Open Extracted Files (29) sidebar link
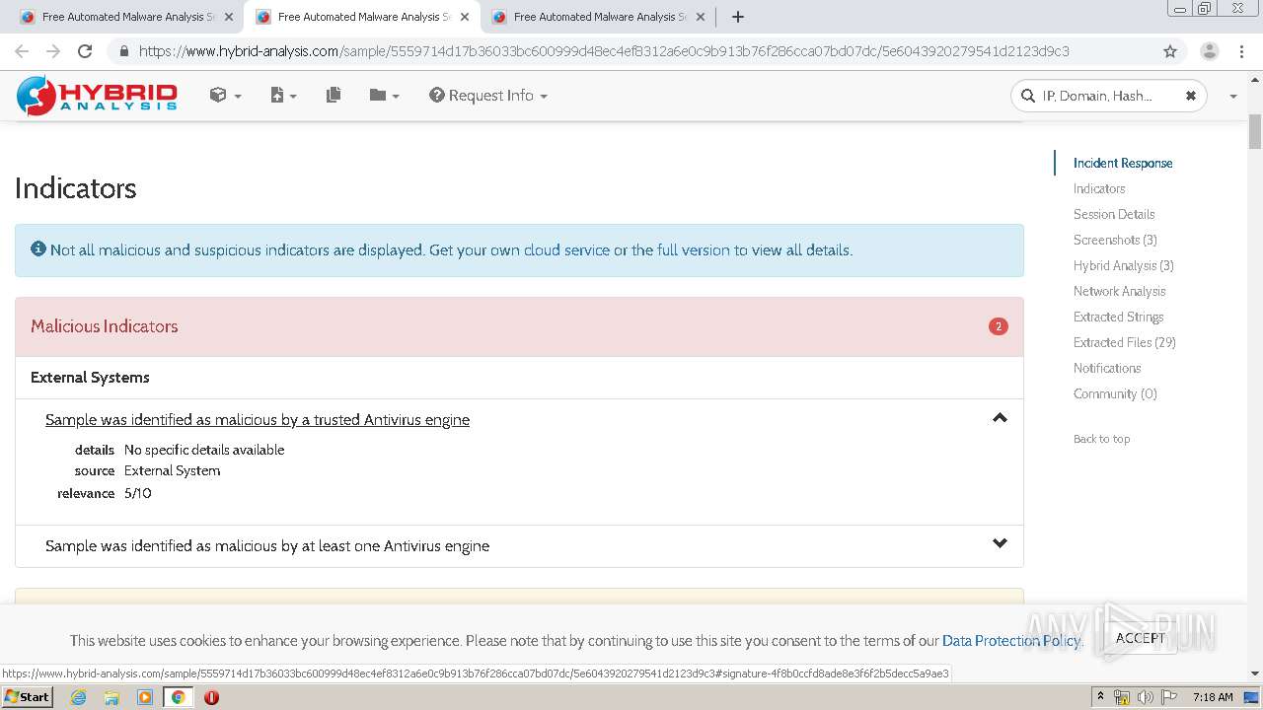Screen dimensions: 1263x710 coord(1125,342)
